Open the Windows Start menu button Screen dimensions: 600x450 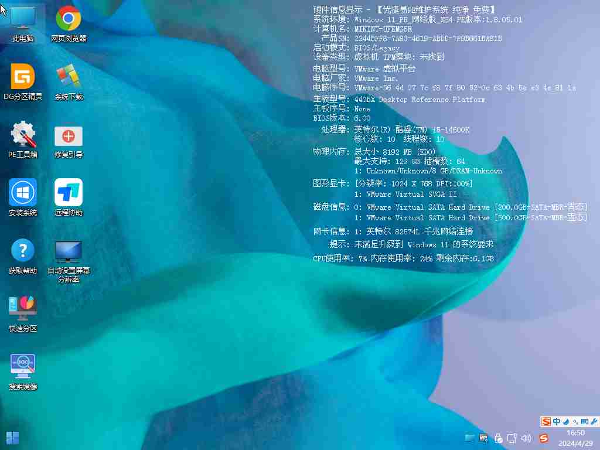pos(12,438)
